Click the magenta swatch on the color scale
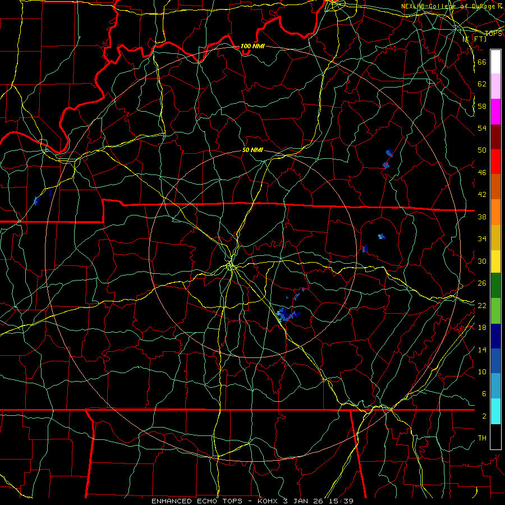The width and height of the screenshot is (505, 505). pyautogui.click(x=495, y=112)
